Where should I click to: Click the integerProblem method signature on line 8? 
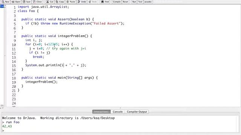pos(57,36)
